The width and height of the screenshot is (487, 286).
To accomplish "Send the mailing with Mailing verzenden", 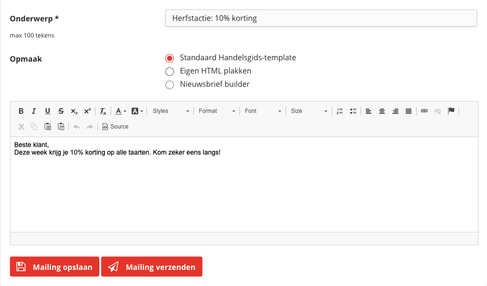I will [x=152, y=267].
